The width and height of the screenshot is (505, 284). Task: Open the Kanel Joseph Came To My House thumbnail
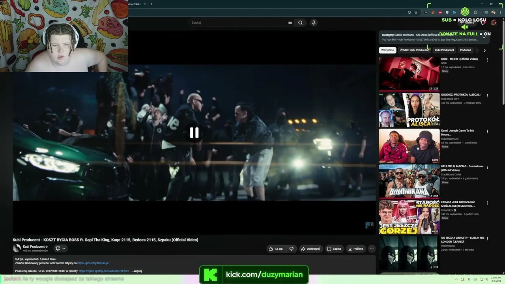pyautogui.click(x=409, y=146)
